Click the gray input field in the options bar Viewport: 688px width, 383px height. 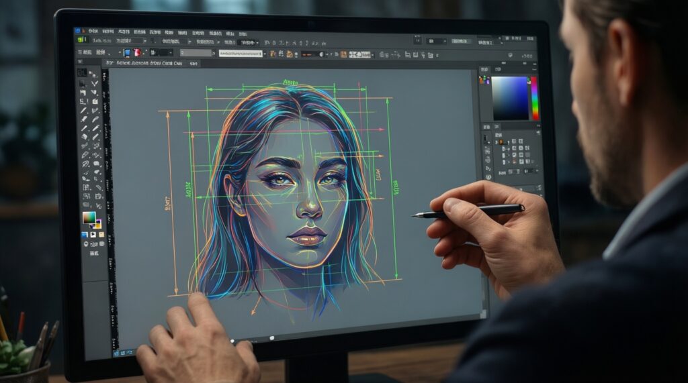click(196, 52)
